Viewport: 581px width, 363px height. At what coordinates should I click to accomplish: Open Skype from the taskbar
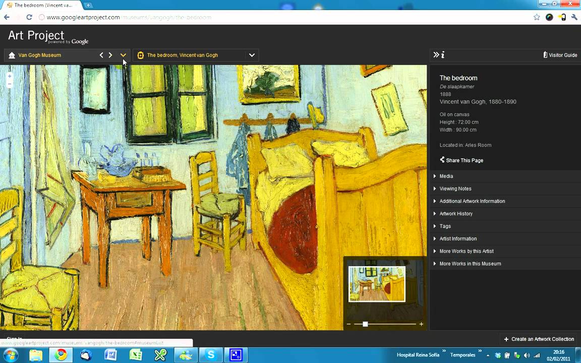[x=211, y=355]
